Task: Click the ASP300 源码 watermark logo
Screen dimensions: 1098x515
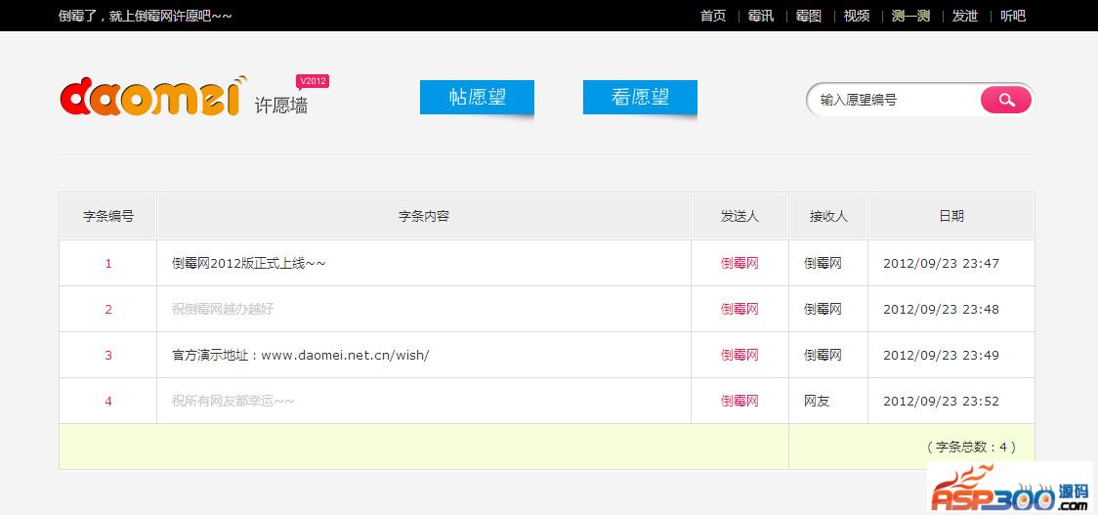Action: pos(1009,489)
